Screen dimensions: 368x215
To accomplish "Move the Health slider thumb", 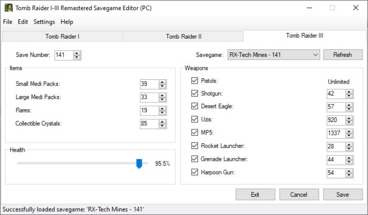I will tap(139, 163).
